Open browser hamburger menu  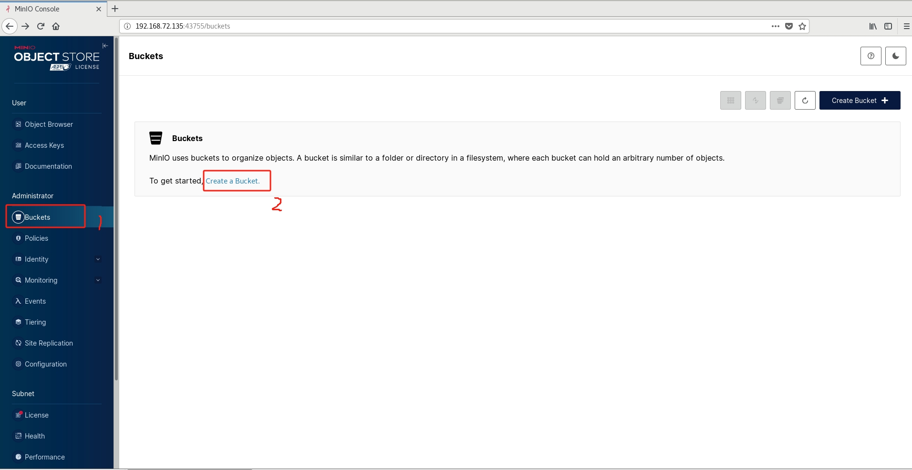(906, 26)
